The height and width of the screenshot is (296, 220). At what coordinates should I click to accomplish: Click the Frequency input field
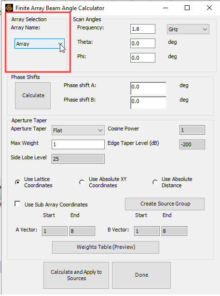143,29
